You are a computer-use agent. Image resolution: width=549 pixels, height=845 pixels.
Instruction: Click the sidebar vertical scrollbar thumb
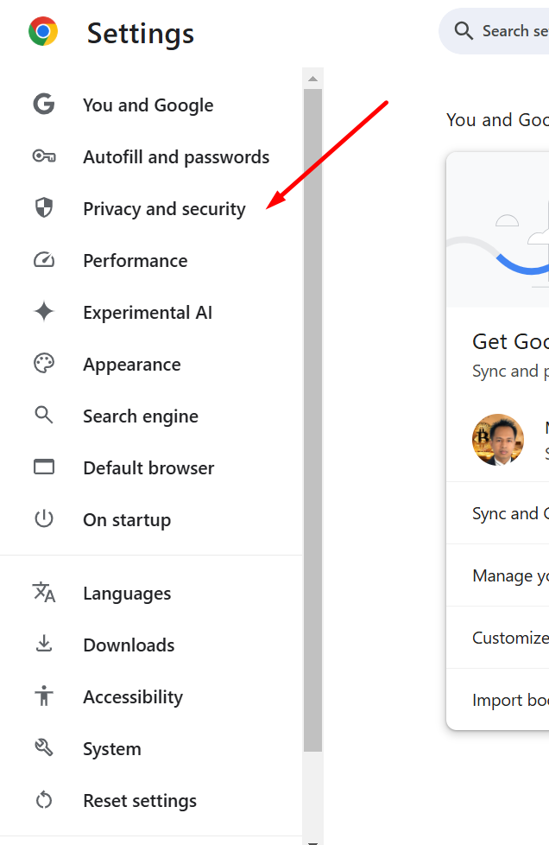[x=312, y=415]
